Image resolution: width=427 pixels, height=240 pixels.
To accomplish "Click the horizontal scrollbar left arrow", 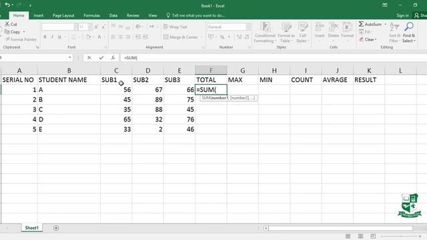I will 266,228.
